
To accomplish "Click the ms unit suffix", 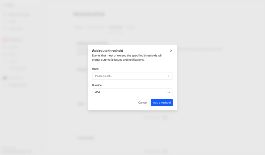I will tap(168, 92).
